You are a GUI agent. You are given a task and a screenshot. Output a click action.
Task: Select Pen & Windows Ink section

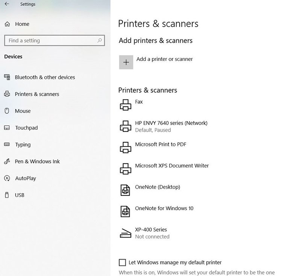click(x=37, y=162)
